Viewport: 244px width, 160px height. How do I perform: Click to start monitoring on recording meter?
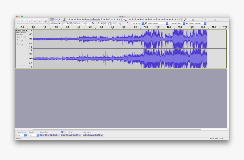(93, 20)
